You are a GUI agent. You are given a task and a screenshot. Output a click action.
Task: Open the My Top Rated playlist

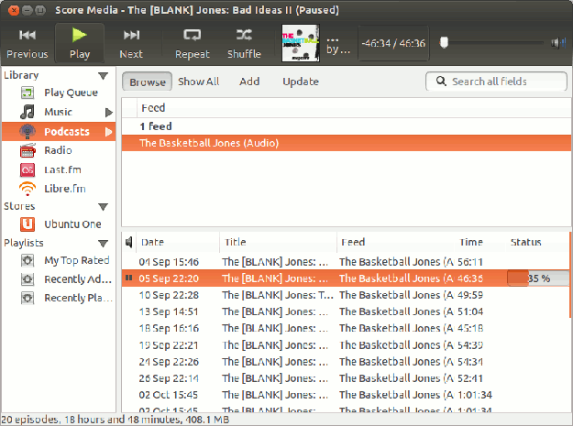pyautogui.click(x=59, y=260)
